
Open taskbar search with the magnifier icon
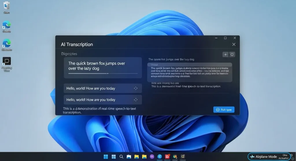(x=121, y=157)
